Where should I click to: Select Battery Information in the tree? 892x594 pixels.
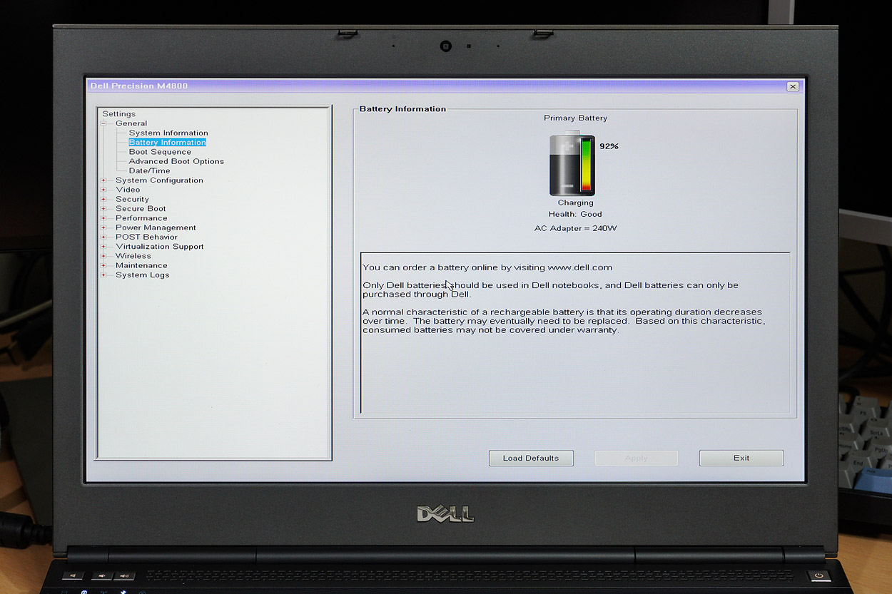coord(168,143)
